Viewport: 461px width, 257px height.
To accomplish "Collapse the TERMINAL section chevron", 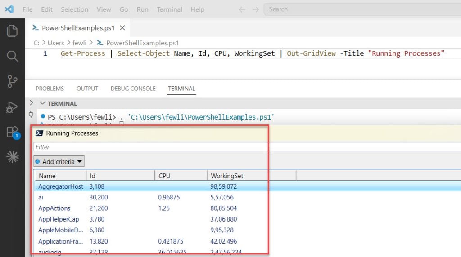I will coord(42,103).
